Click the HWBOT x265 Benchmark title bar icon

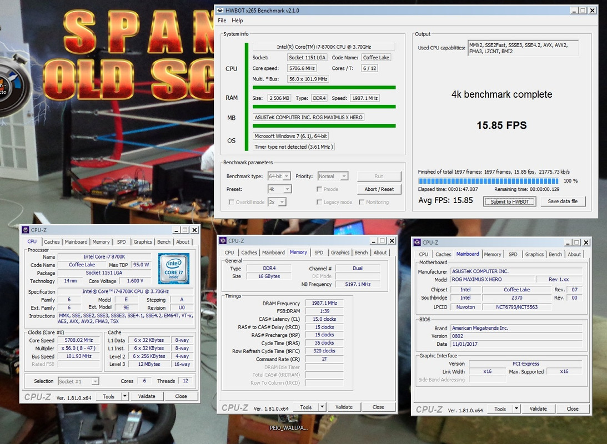[220, 11]
